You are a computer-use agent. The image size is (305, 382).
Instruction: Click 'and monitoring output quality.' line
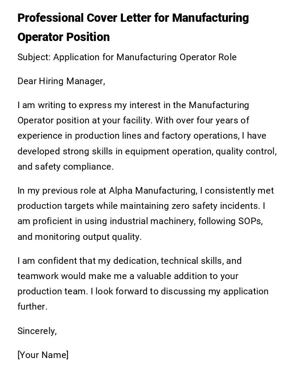[x=79, y=237]
